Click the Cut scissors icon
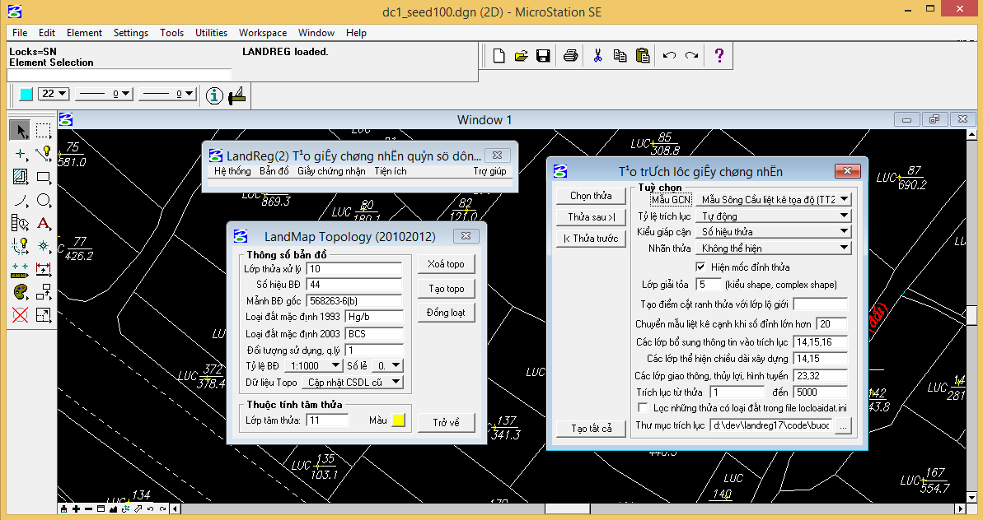 click(x=597, y=56)
